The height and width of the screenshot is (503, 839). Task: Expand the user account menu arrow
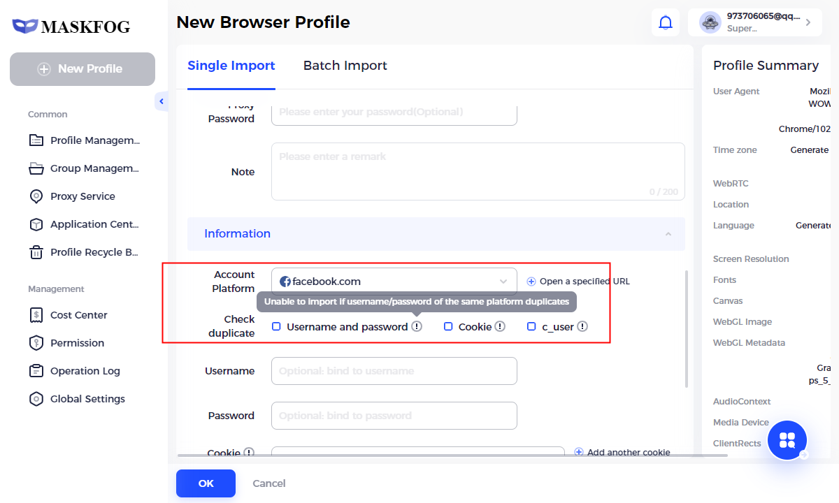[x=808, y=22]
